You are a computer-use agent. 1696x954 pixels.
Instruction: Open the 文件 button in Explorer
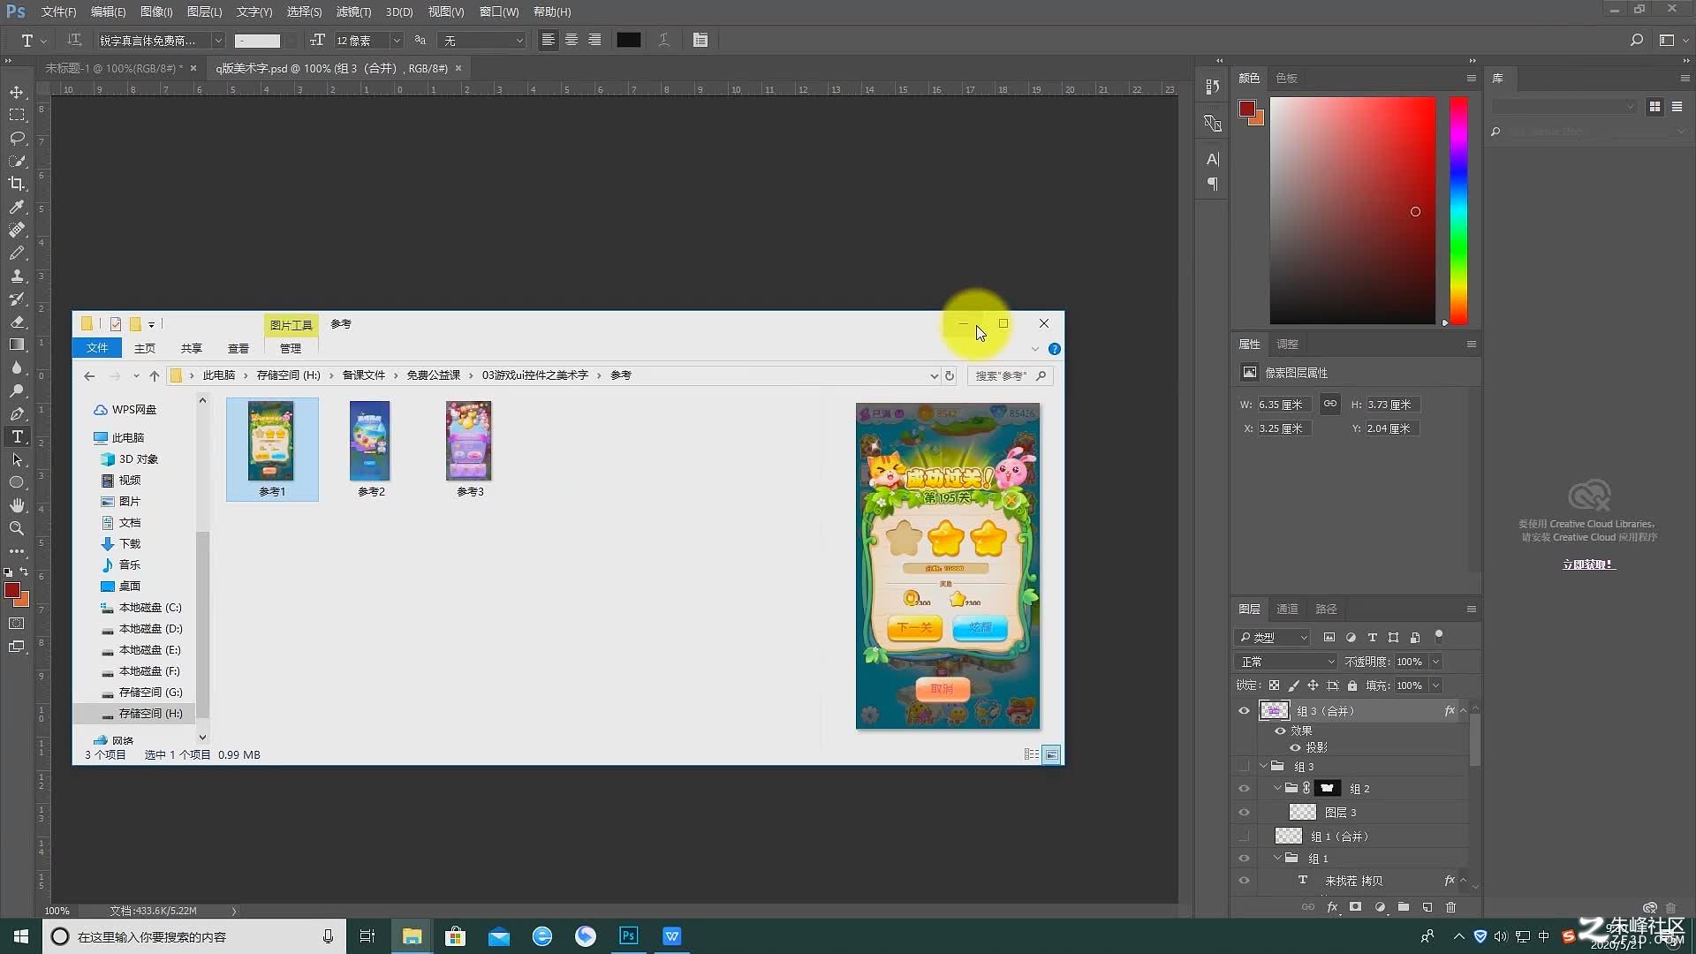pyautogui.click(x=97, y=349)
